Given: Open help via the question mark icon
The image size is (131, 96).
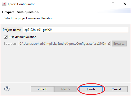Looking at the screenshot, I should pyautogui.click(x=7, y=89).
